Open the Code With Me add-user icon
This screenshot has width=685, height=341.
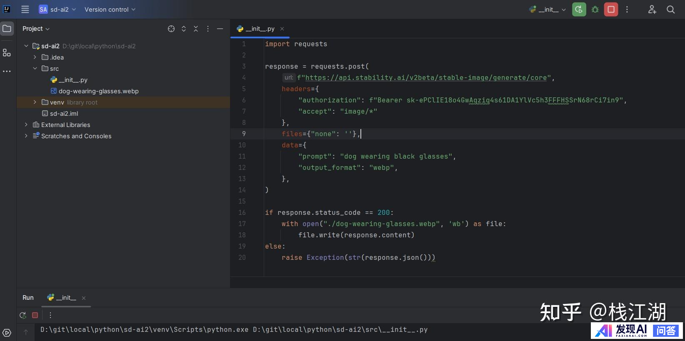click(x=652, y=9)
